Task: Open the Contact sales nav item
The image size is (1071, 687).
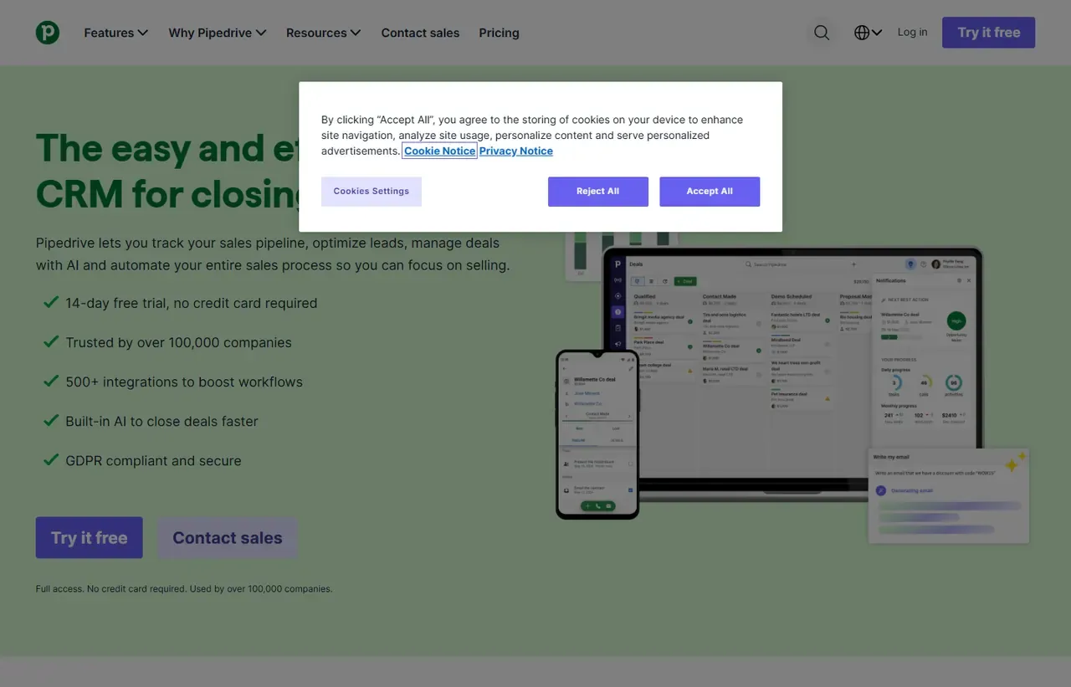Action: tap(420, 33)
